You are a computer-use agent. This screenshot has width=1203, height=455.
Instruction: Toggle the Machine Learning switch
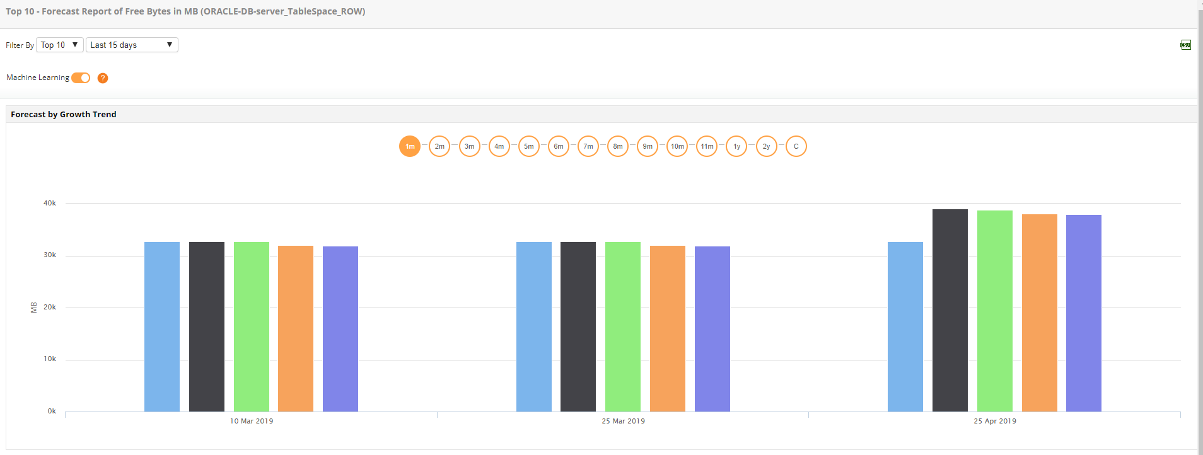pyautogui.click(x=81, y=78)
